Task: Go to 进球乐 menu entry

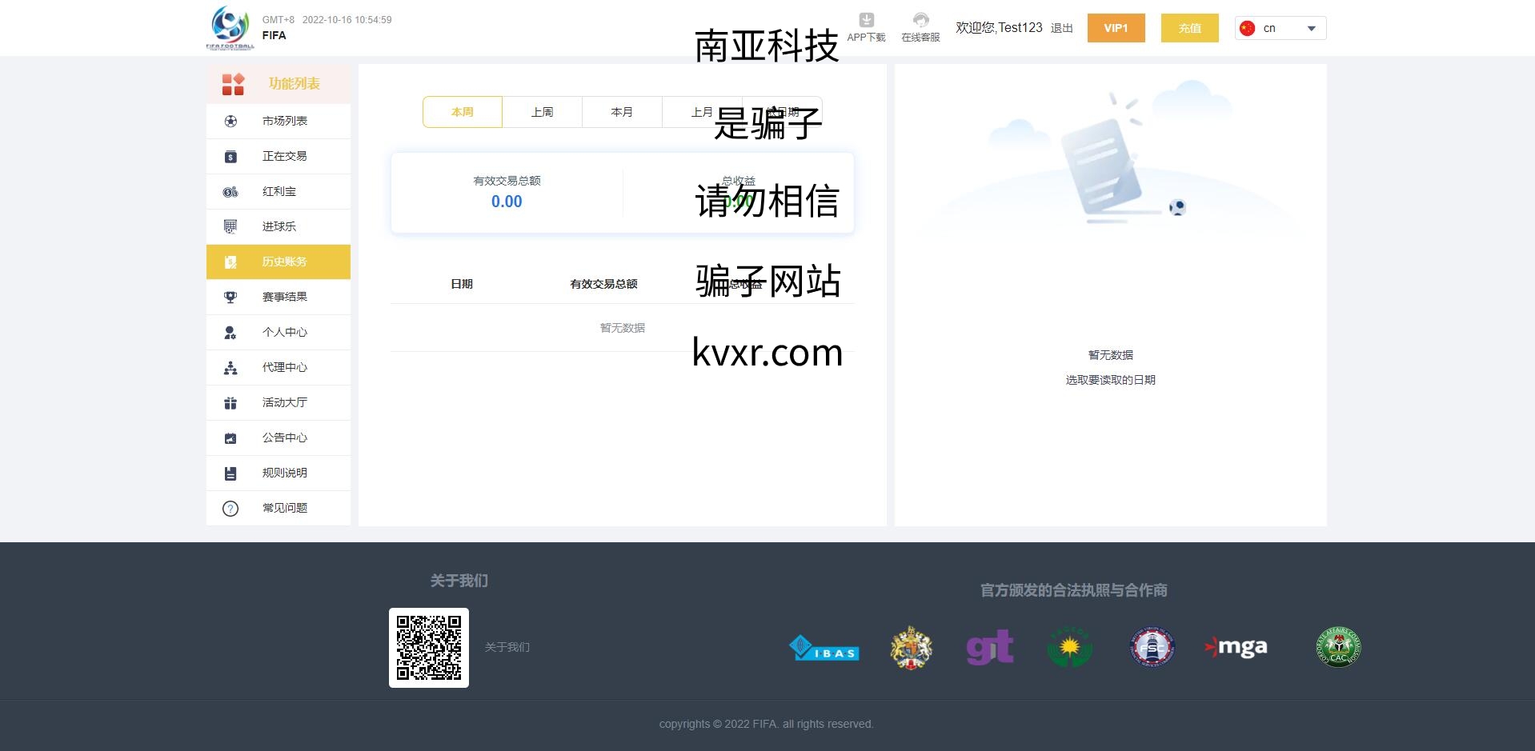Action: (x=279, y=226)
